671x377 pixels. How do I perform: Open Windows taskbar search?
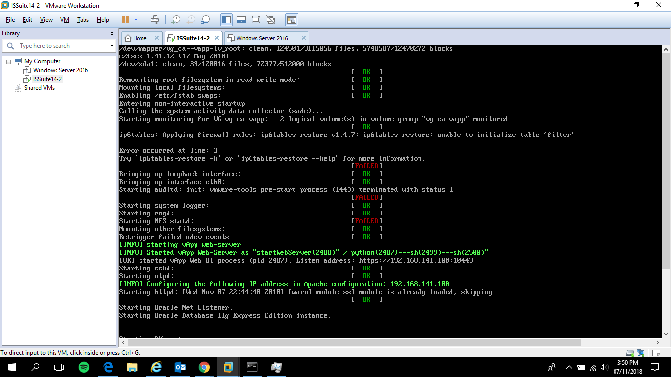click(x=35, y=367)
